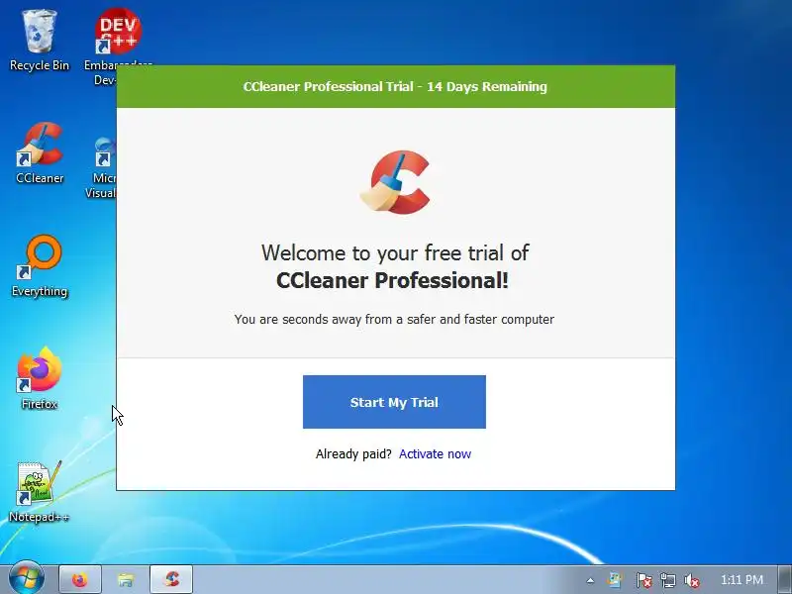Click the Welcome to your free trial heading

[394, 266]
